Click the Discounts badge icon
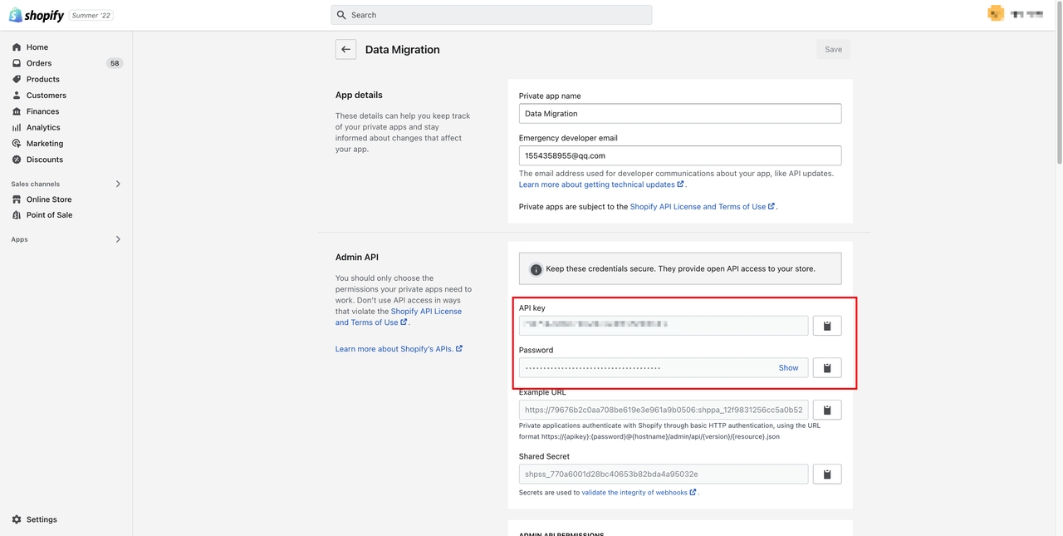 (x=17, y=160)
